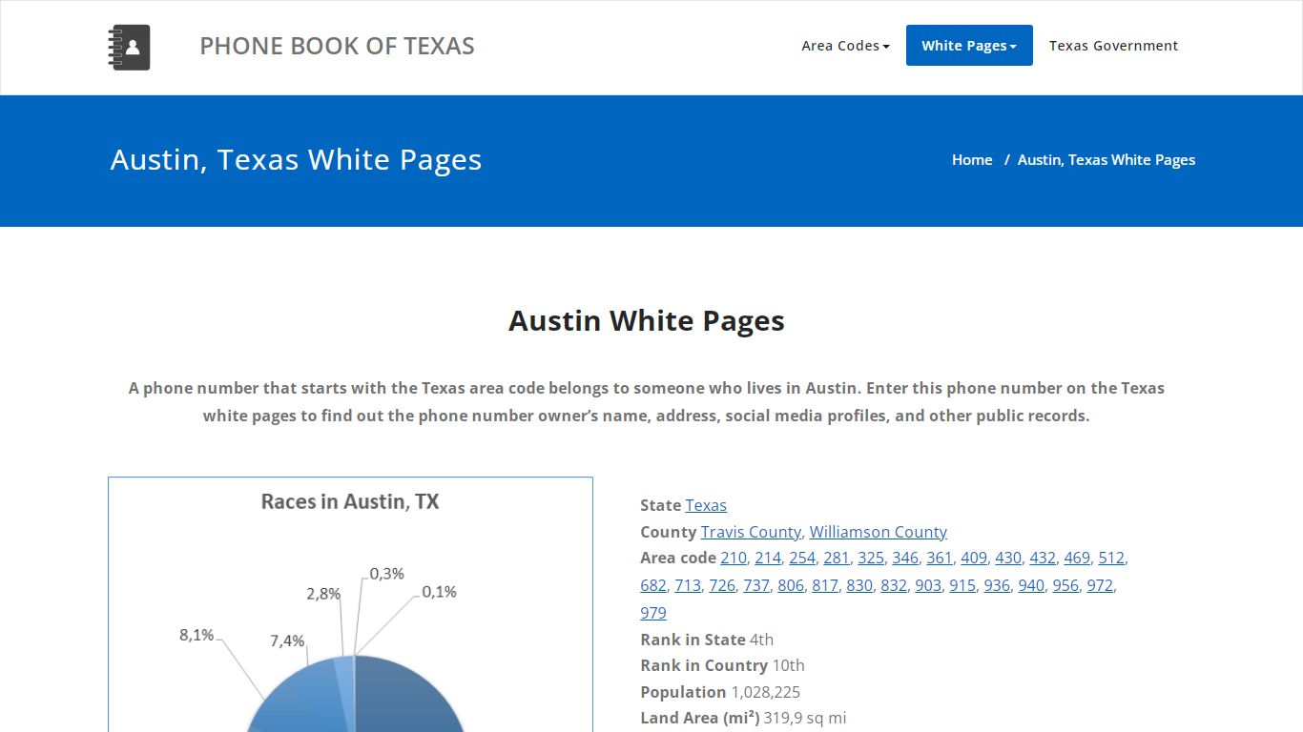Image resolution: width=1303 pixels, height=732 pixels.
Task: Select area code 903
Action: coord(928,585)
